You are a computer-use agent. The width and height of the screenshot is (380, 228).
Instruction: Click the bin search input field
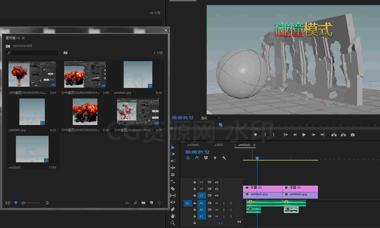point(32,53)
